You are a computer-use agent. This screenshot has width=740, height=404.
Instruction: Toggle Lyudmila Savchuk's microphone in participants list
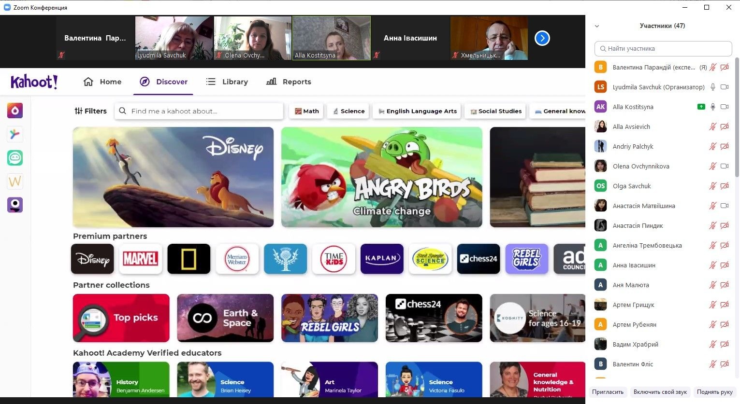pyautogui.click(x=712, y=87)
